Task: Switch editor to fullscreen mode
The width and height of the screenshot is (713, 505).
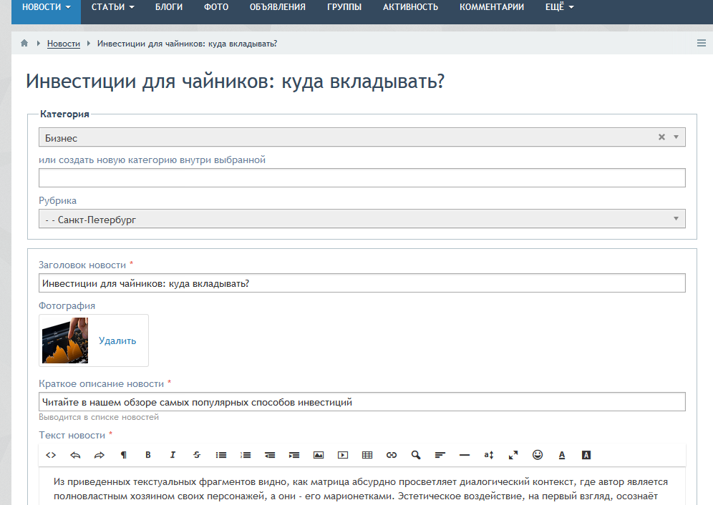Action: point(513,455)
